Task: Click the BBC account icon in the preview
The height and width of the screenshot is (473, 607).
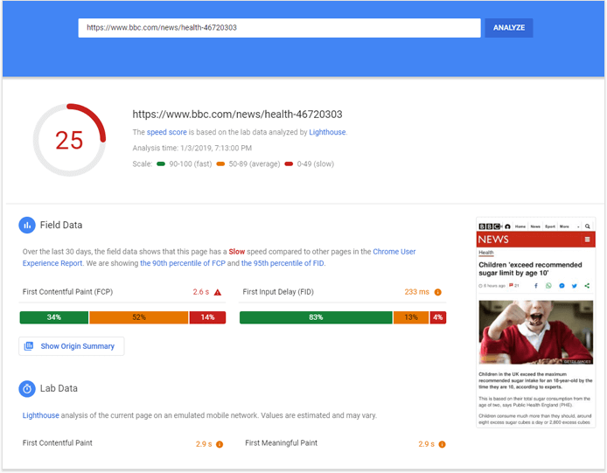Action: coord(507,226)
